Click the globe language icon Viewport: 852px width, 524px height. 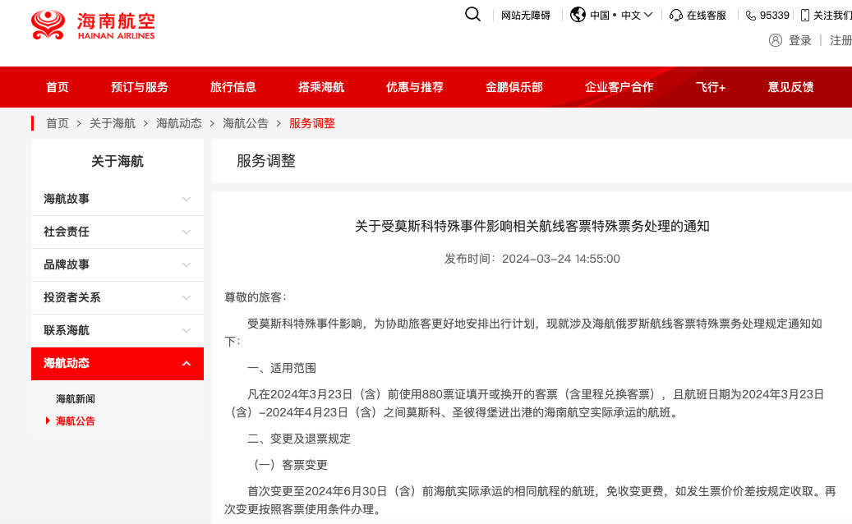[x=578, y=15]
